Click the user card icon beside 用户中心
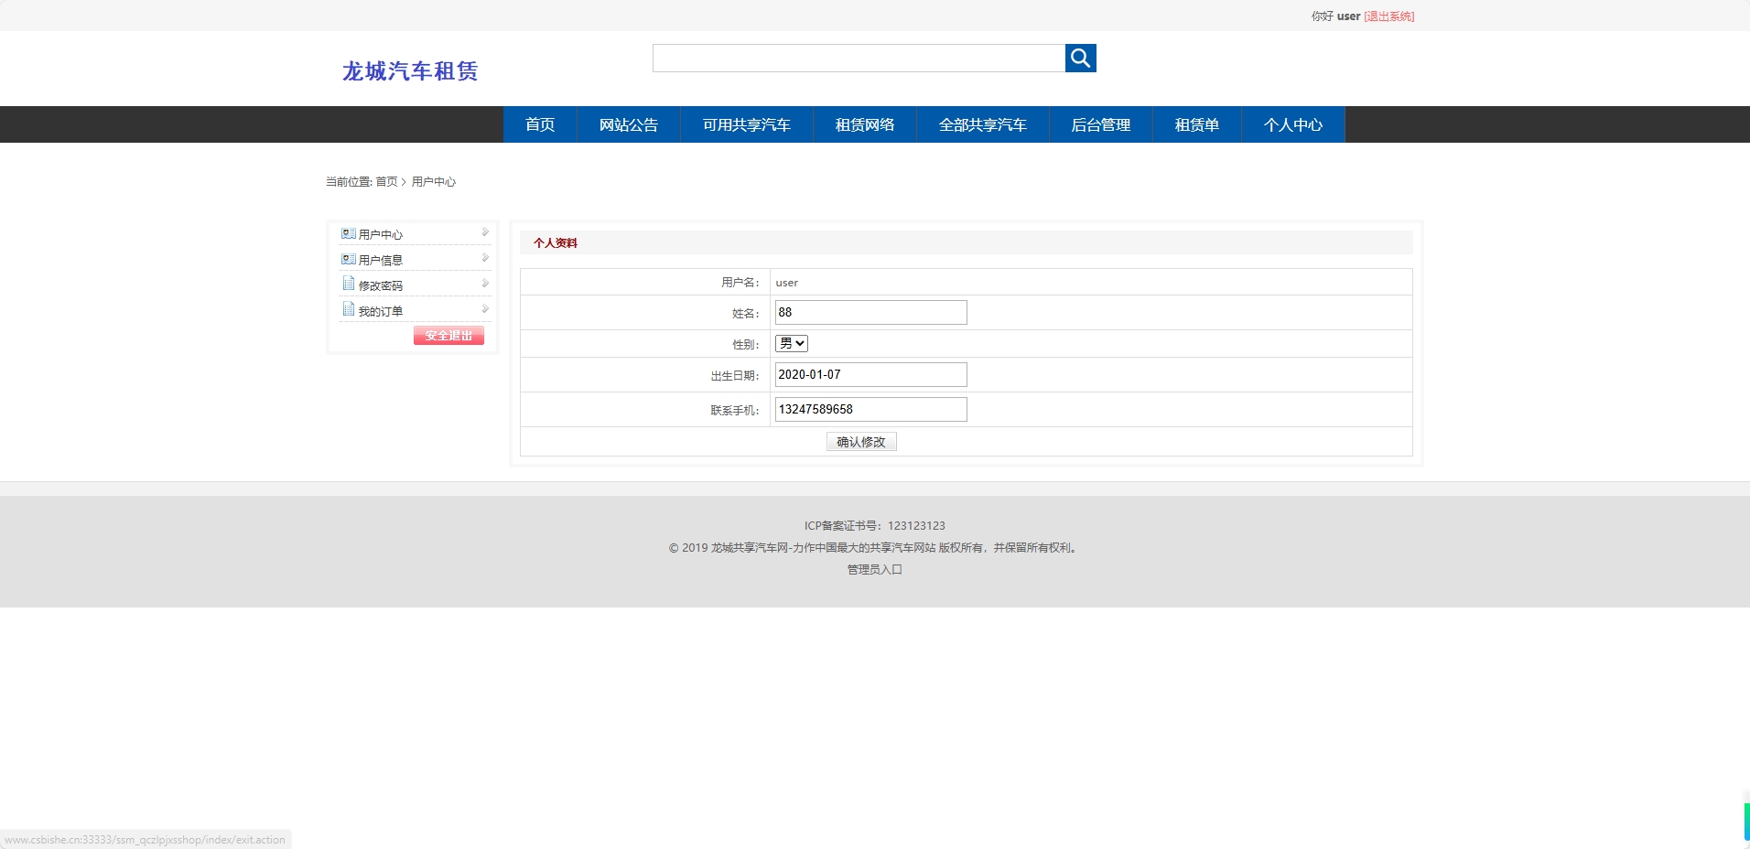This screenshot has height=849, width=1750. tap(349, 232)
